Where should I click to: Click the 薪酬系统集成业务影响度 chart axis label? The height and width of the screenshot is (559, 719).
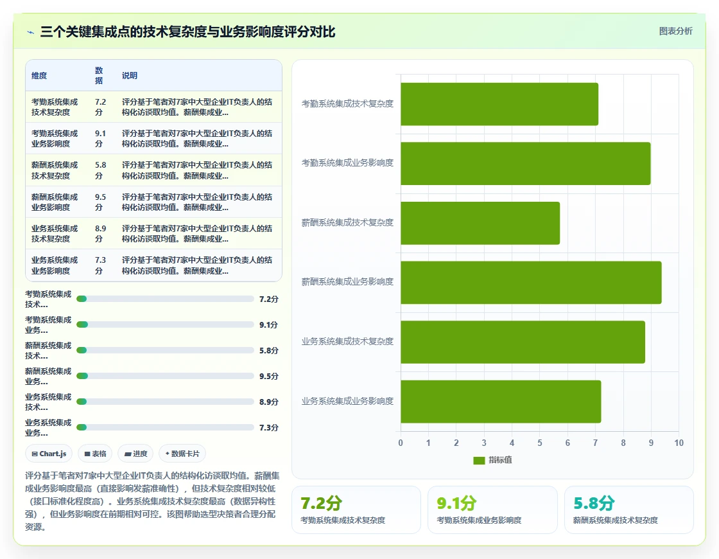tap(347, 282)
